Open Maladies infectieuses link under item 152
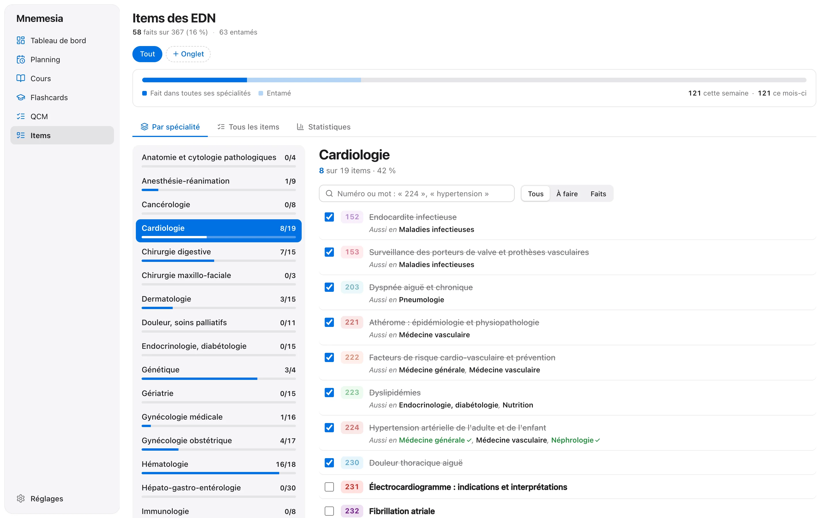 pyautogui.click(x=436, y=230)
